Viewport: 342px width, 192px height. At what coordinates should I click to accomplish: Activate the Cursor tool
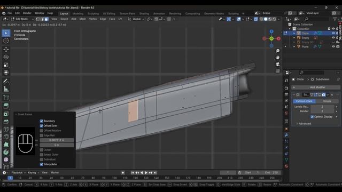tap(6, 41)
